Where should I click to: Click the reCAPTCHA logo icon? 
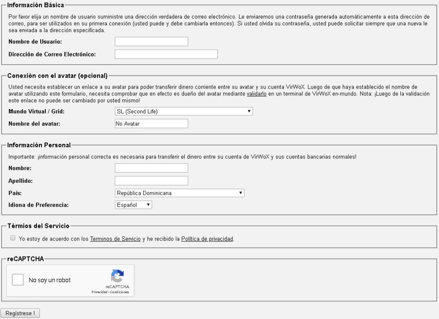point(117,276)
